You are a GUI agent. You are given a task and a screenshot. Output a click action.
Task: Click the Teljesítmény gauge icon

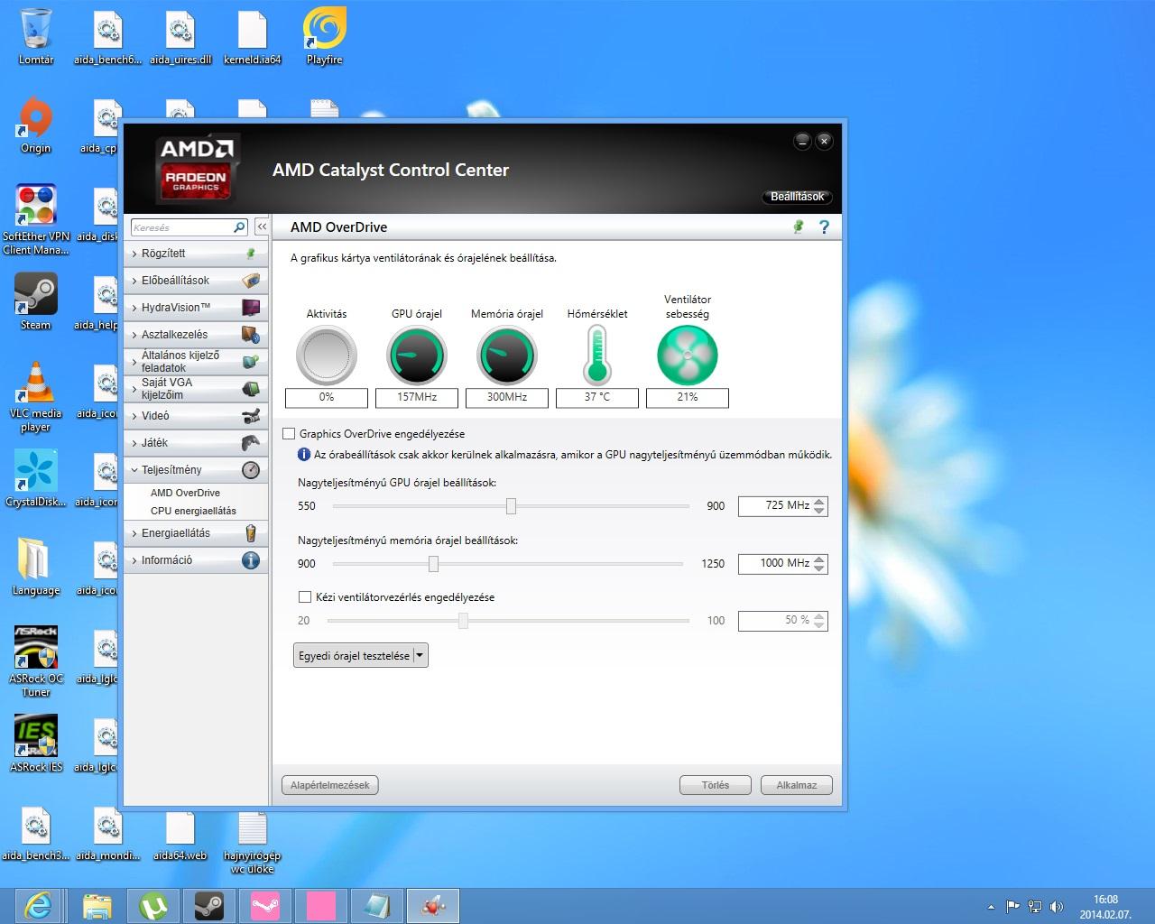251,470
